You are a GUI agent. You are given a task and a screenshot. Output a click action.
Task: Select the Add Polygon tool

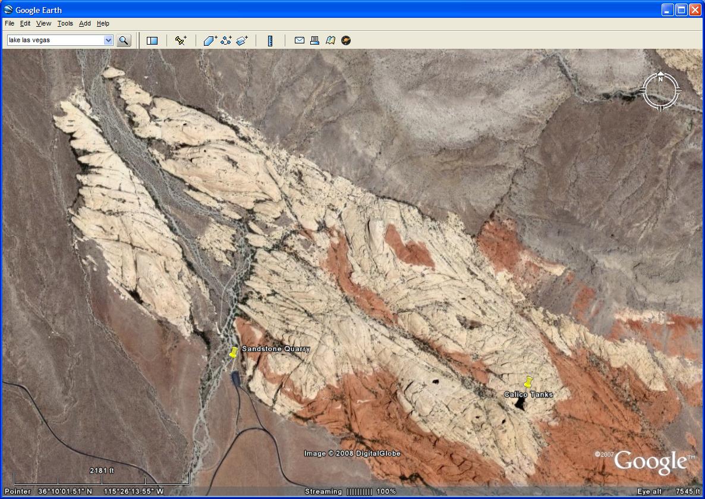210,40
